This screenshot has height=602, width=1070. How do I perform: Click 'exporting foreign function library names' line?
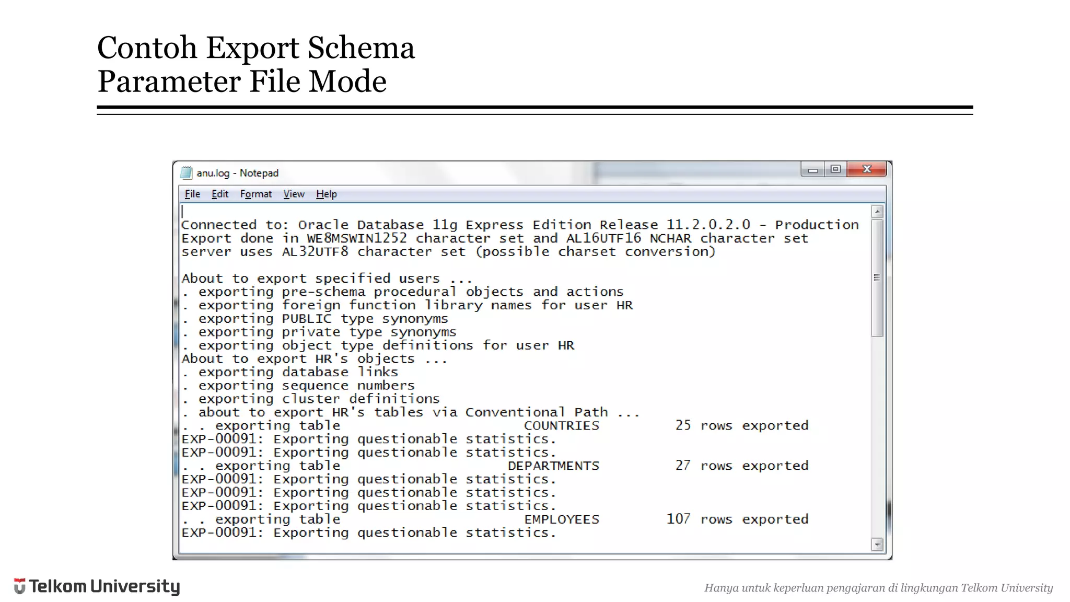click(407, 306)
